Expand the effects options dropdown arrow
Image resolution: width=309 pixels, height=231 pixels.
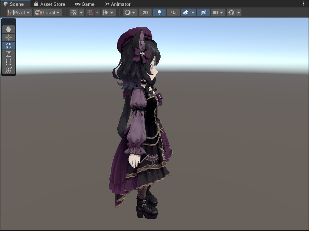[193, 12]
